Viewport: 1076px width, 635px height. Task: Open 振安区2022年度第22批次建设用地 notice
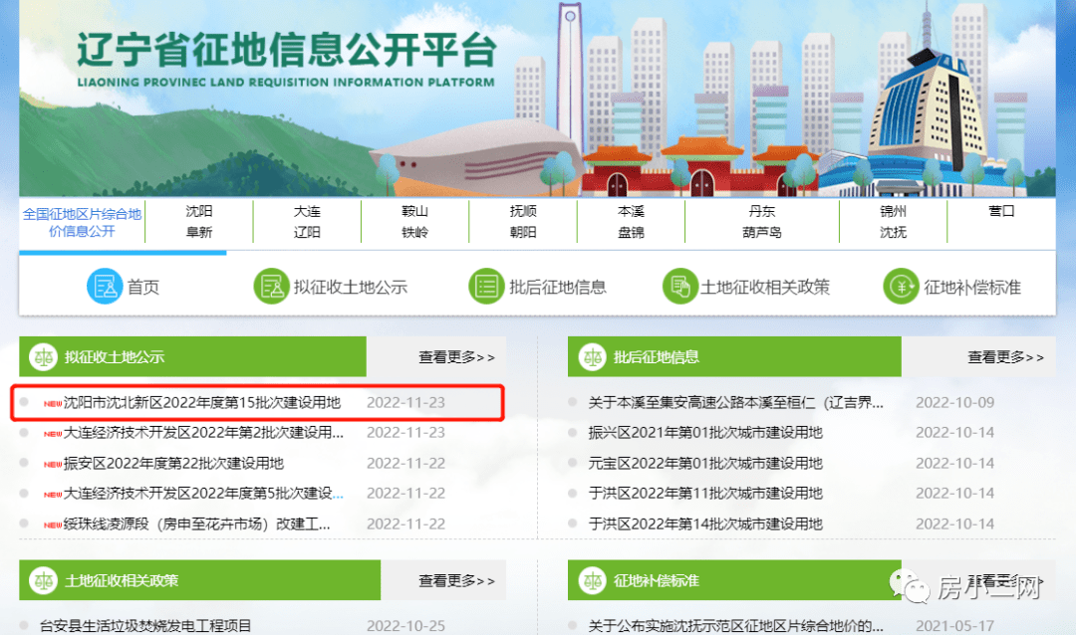(x=173, y=463)
